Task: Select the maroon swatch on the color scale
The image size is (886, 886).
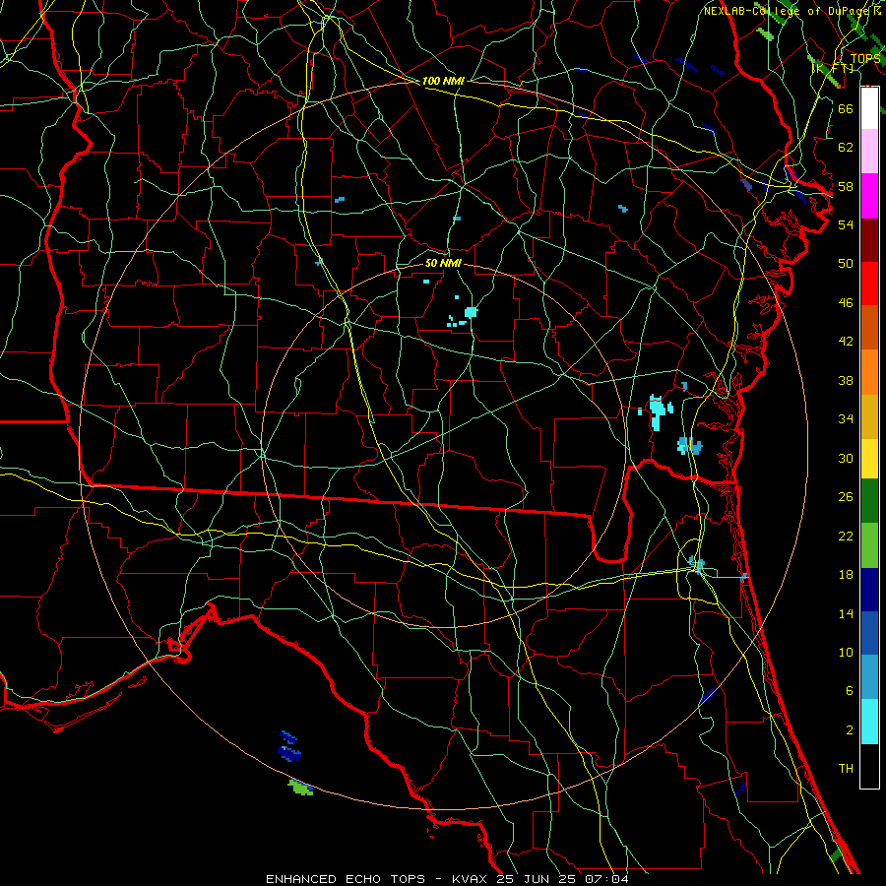Action: [x=869, y=240]
